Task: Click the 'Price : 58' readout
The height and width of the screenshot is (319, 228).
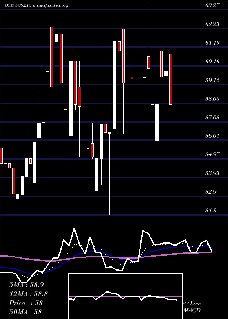Action: coord(26,303)
